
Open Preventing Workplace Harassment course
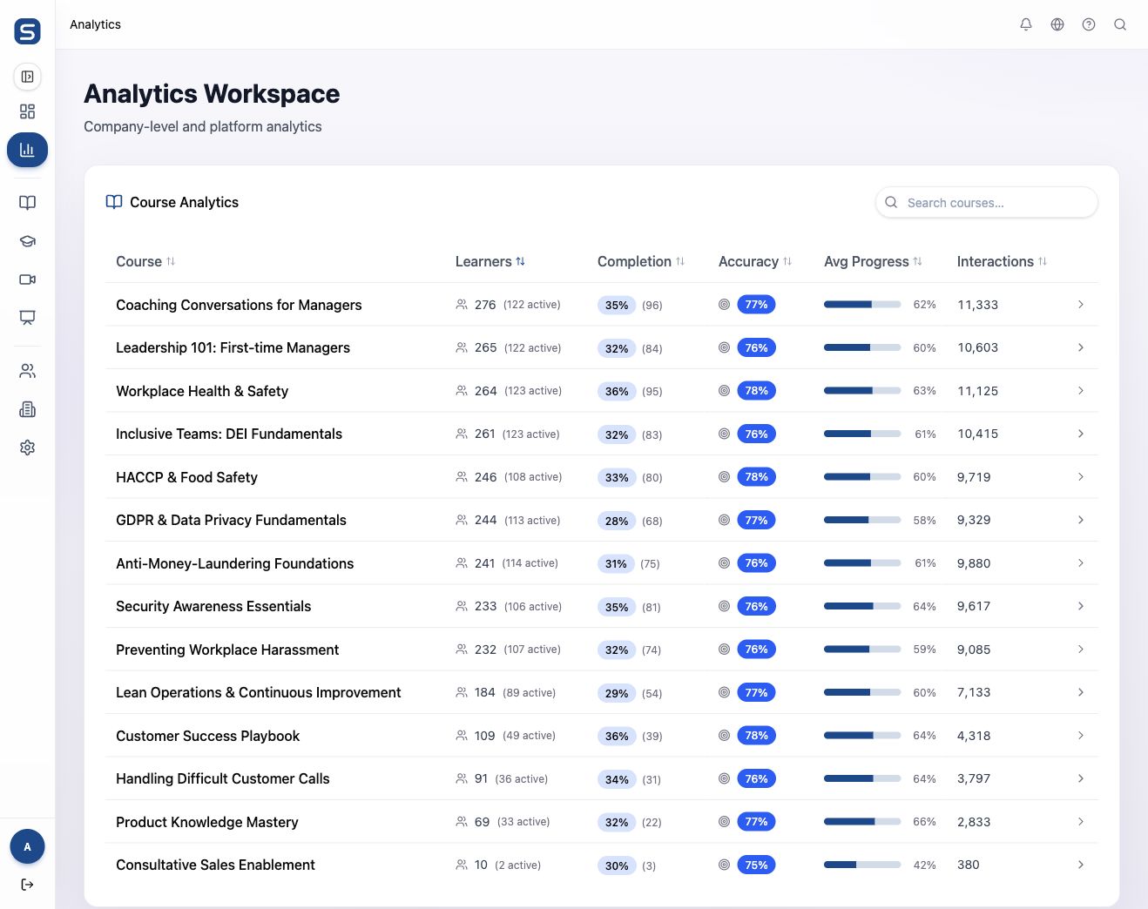[227, 650]
